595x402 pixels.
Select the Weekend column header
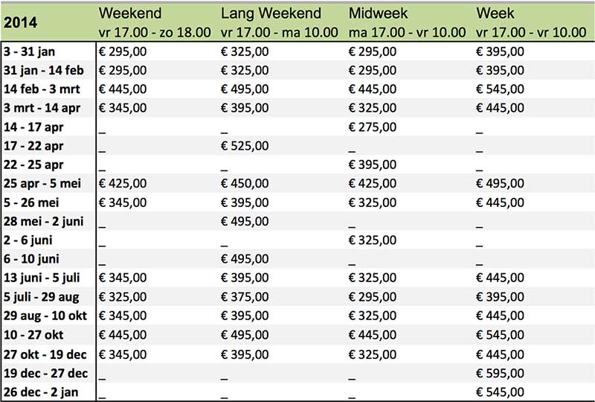click(130, 13)
